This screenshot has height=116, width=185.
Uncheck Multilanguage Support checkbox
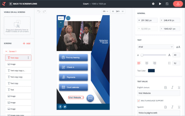(x=138, y=100)
